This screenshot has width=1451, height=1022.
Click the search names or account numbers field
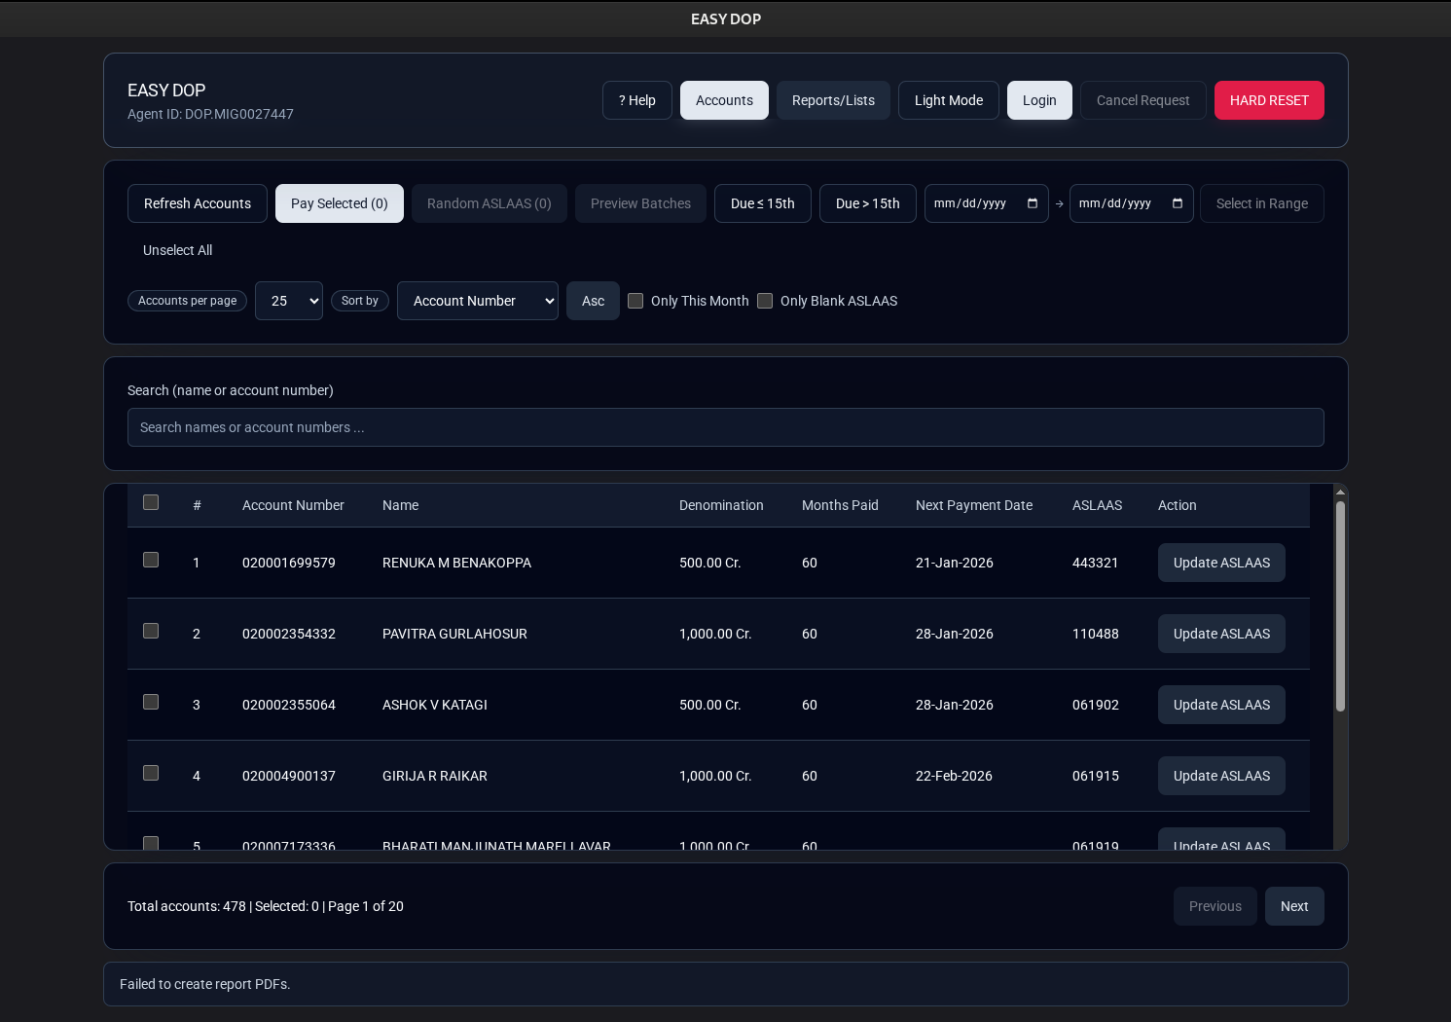tap(725, 427)
